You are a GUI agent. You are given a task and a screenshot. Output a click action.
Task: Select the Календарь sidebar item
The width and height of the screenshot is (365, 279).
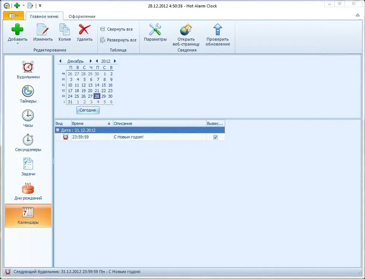click(28, 216)
